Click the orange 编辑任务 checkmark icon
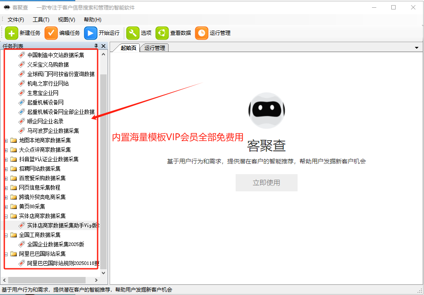Viewport: 424px width, 295px height. (51, 33)
